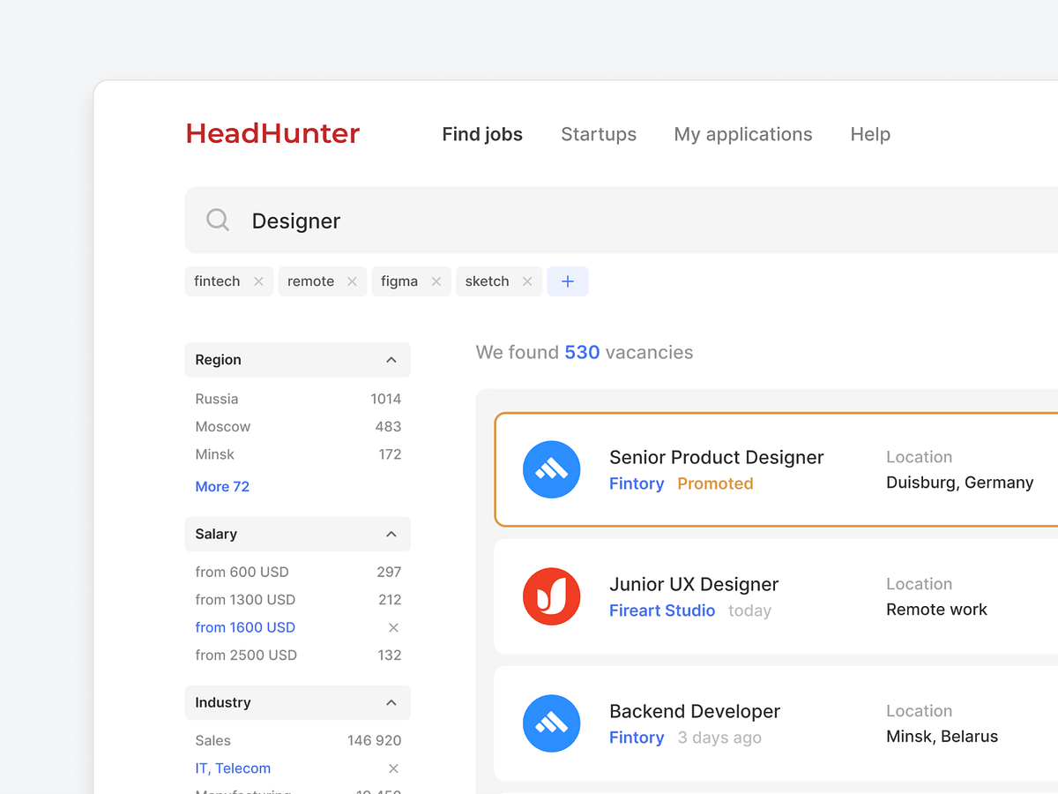Open the Fireart Studio company page
This screenshot has height=794, width=1058.
(662, 610)
